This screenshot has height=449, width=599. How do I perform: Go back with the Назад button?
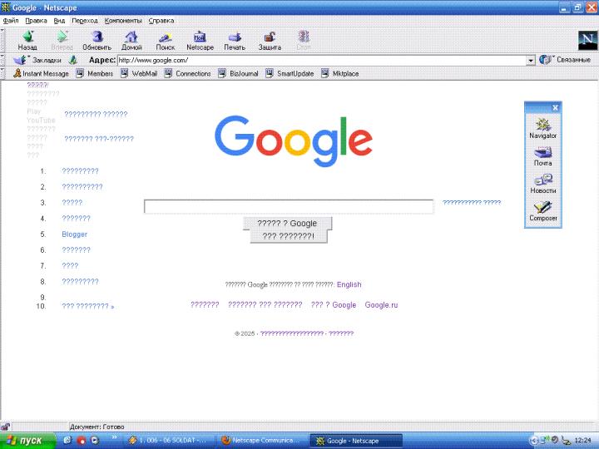point(27,41)
